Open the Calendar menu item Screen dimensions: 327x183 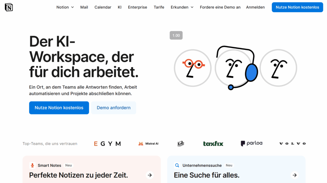point(103,7)
